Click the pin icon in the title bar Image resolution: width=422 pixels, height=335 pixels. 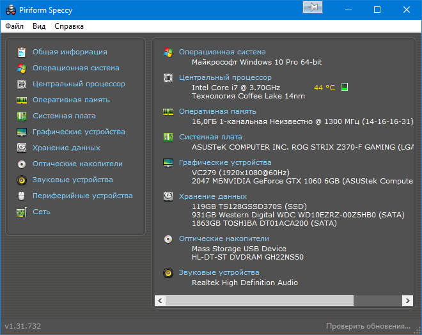(x=313, y=7)
